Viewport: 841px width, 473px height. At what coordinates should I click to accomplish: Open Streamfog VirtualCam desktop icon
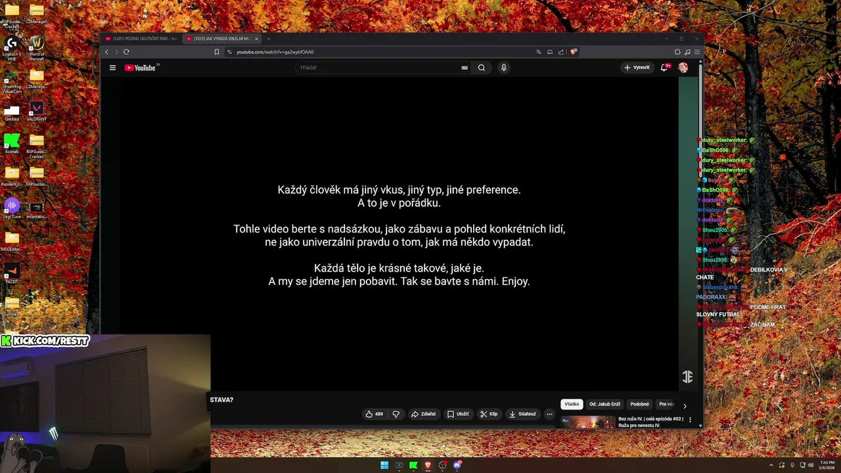coord(12,81)
